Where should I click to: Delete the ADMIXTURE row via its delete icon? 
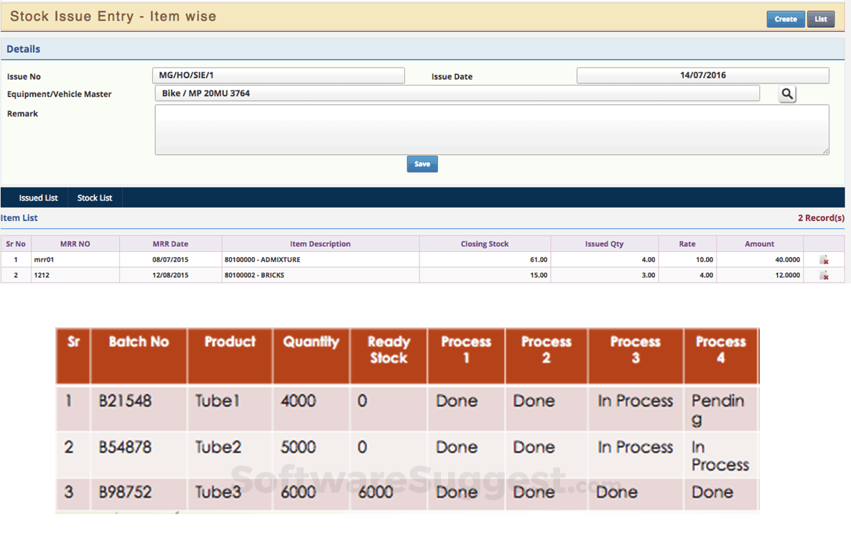point(824,260)
